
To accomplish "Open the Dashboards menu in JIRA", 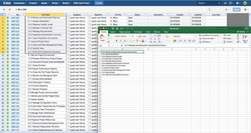I will (x=20, y=3).
